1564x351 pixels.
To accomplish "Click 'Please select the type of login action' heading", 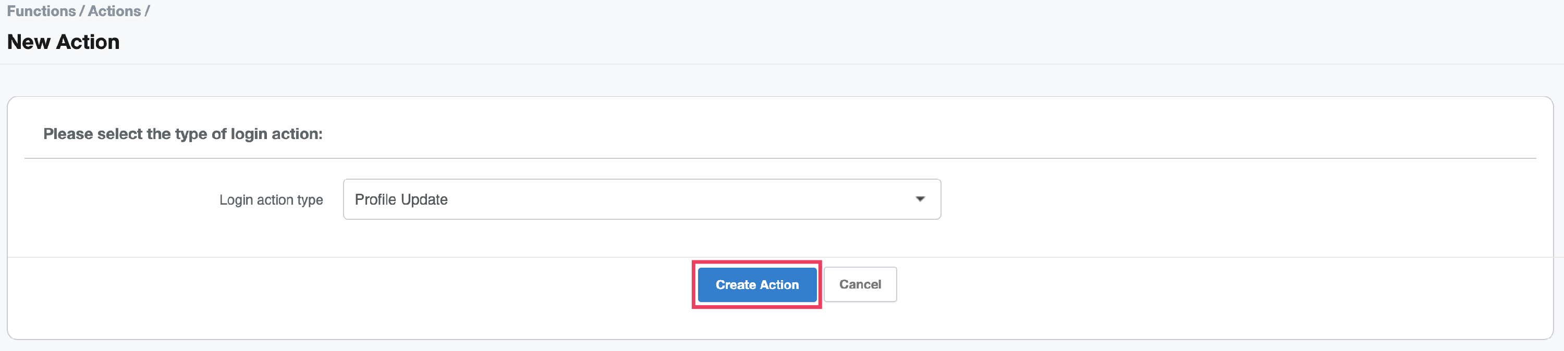I will pyautogui.click(x=183, y=134).
